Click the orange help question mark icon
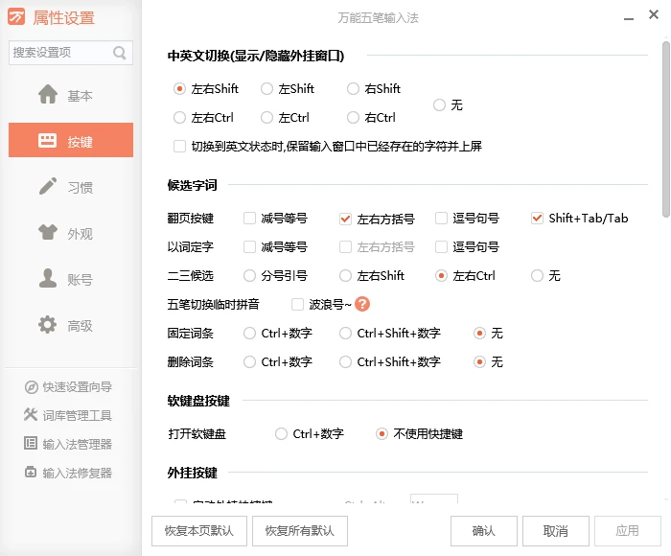The height and width of the screenshot is (556, 671). pyautogui.click(x=362, y=305)
